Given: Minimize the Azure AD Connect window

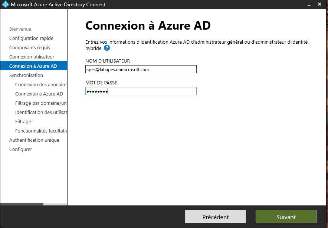Looking at the screenshot, I should [x=309, y=5].
